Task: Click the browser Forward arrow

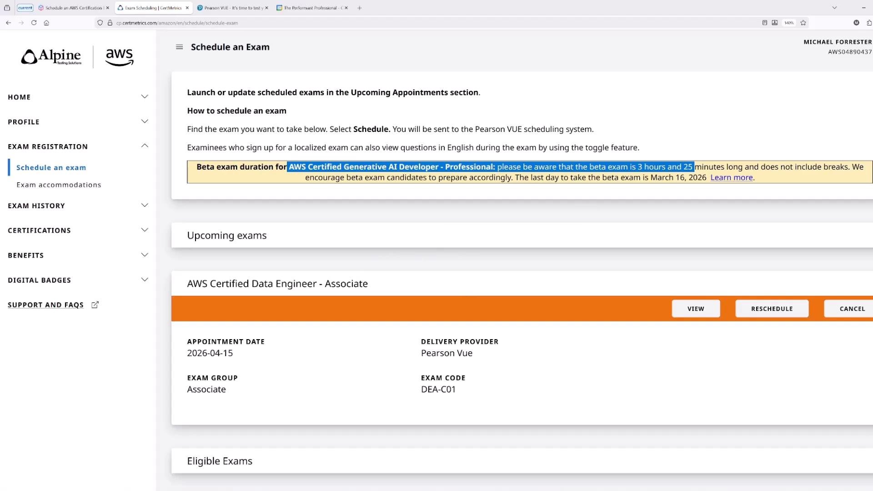Action: 21,23
